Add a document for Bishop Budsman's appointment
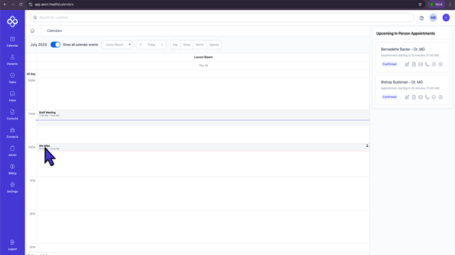Image resolution: width=455 pixels, height=255 pixels. (414, 97)
